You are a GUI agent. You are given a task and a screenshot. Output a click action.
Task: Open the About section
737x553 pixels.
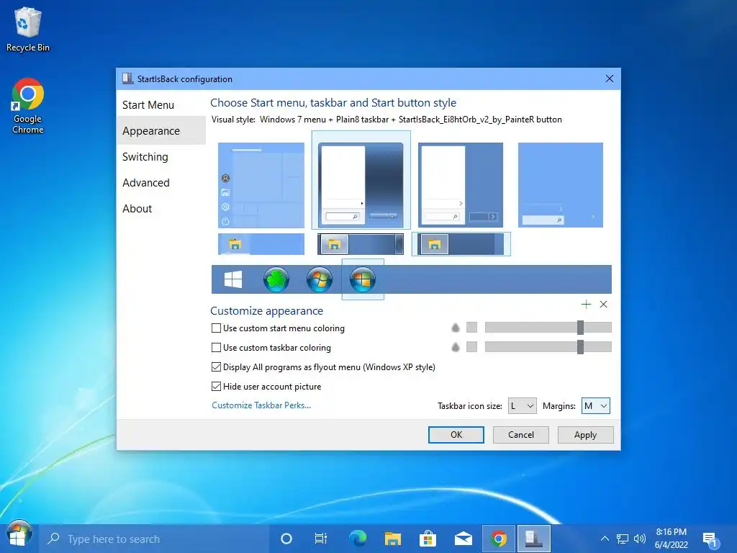click(x=160, y=208)
